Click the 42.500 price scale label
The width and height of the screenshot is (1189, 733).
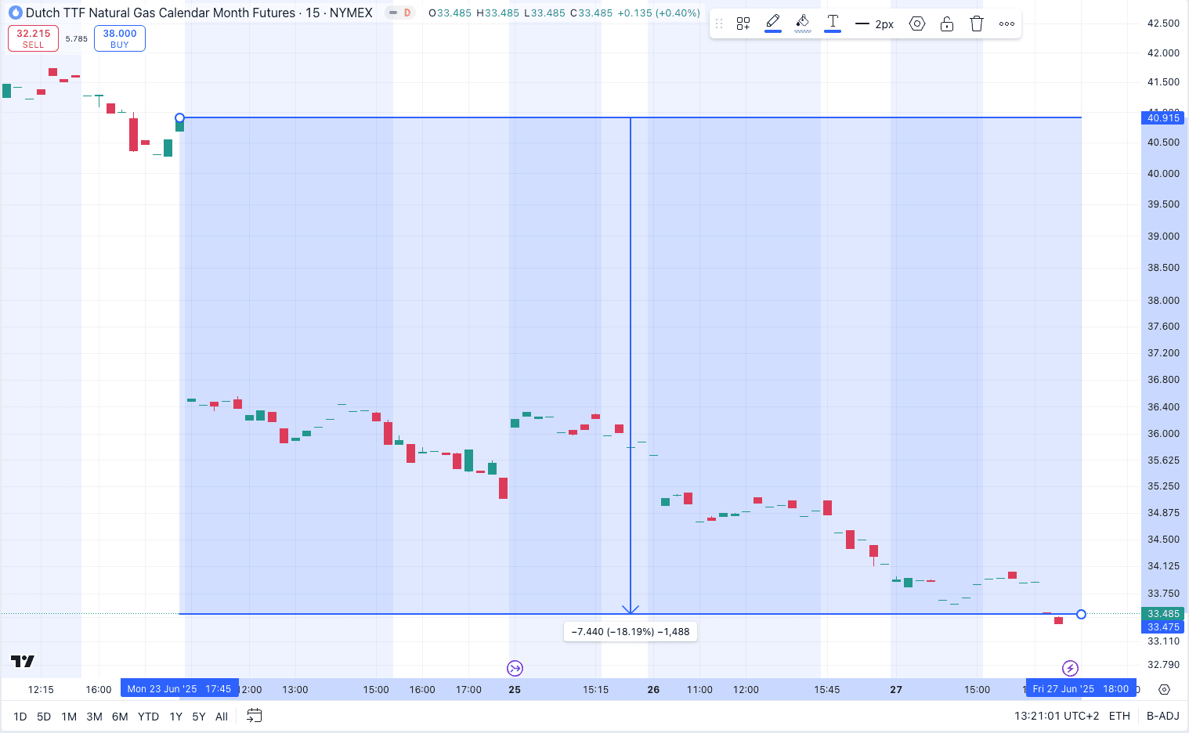[1163, 23]
